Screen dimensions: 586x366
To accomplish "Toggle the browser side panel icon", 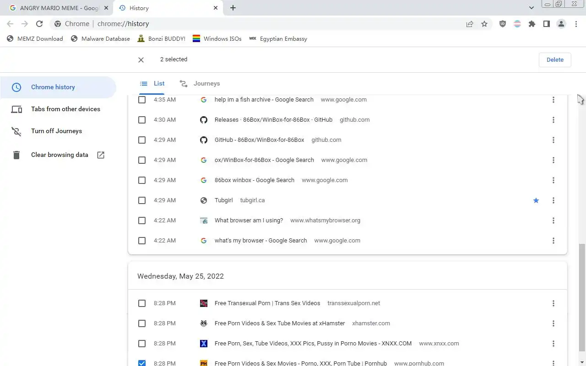I will [547, 24].
